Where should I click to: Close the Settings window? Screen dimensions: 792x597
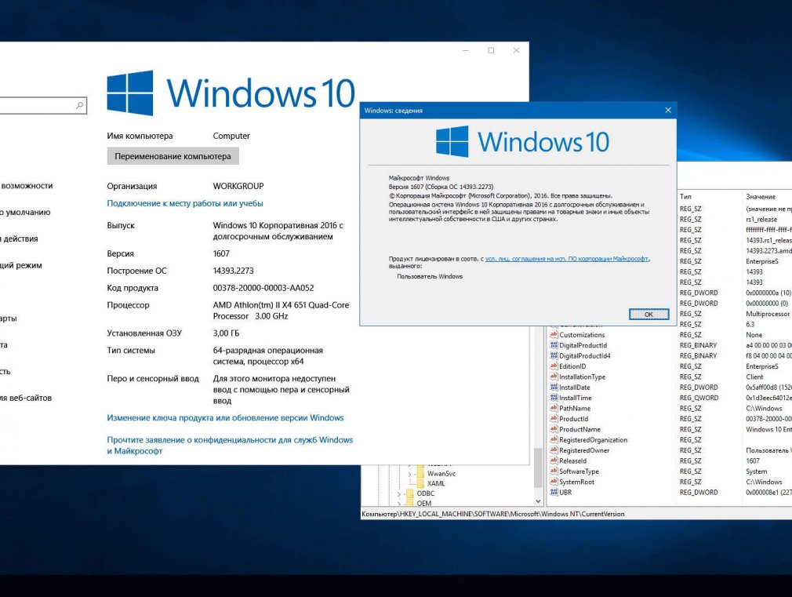pos(516,50)
